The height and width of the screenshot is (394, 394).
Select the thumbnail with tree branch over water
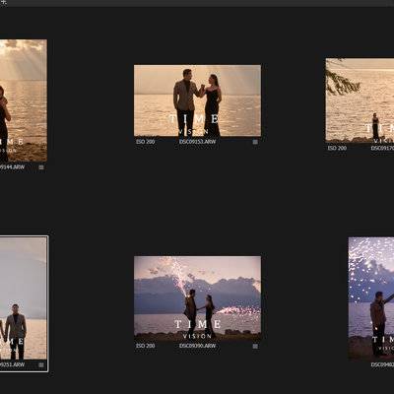[360, 100]
